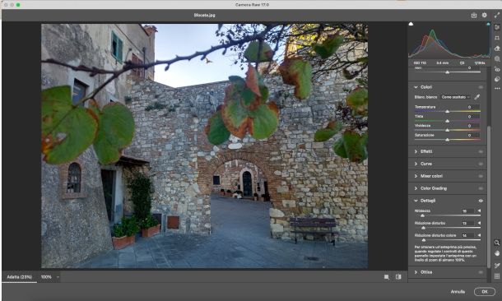Expand the Effetti panel
This screenshot has width=502, height=301.
(416, 151)
